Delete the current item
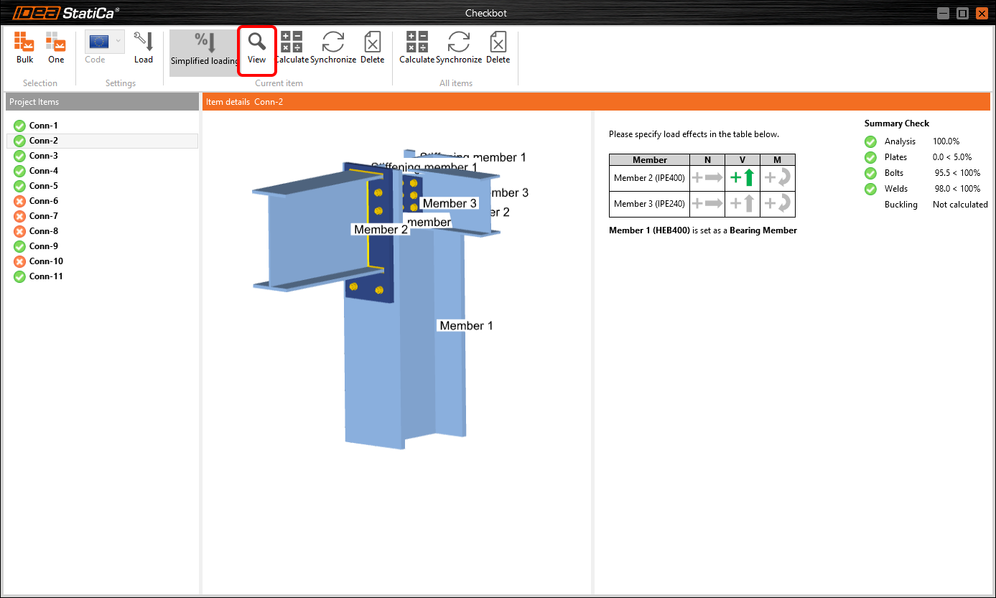This screenshot has width=996, height=598. pyautogui.click(x=372, y=47)
